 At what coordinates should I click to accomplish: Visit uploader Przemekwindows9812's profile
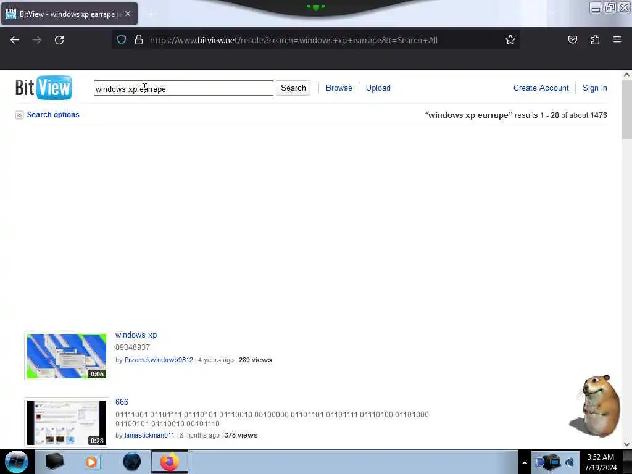pyautogui.click(x=159, y=360)
